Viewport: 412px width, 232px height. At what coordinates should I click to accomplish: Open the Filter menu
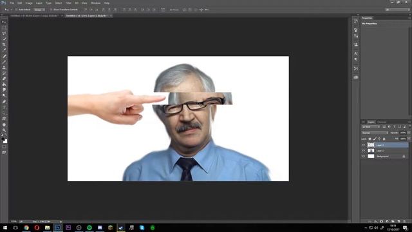68,3
